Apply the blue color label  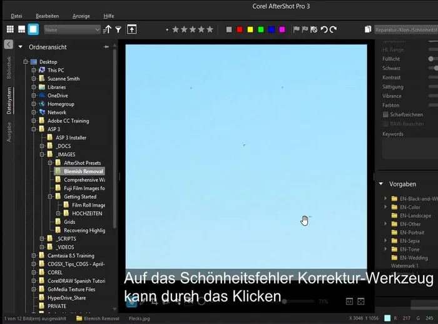coord(271,29)
